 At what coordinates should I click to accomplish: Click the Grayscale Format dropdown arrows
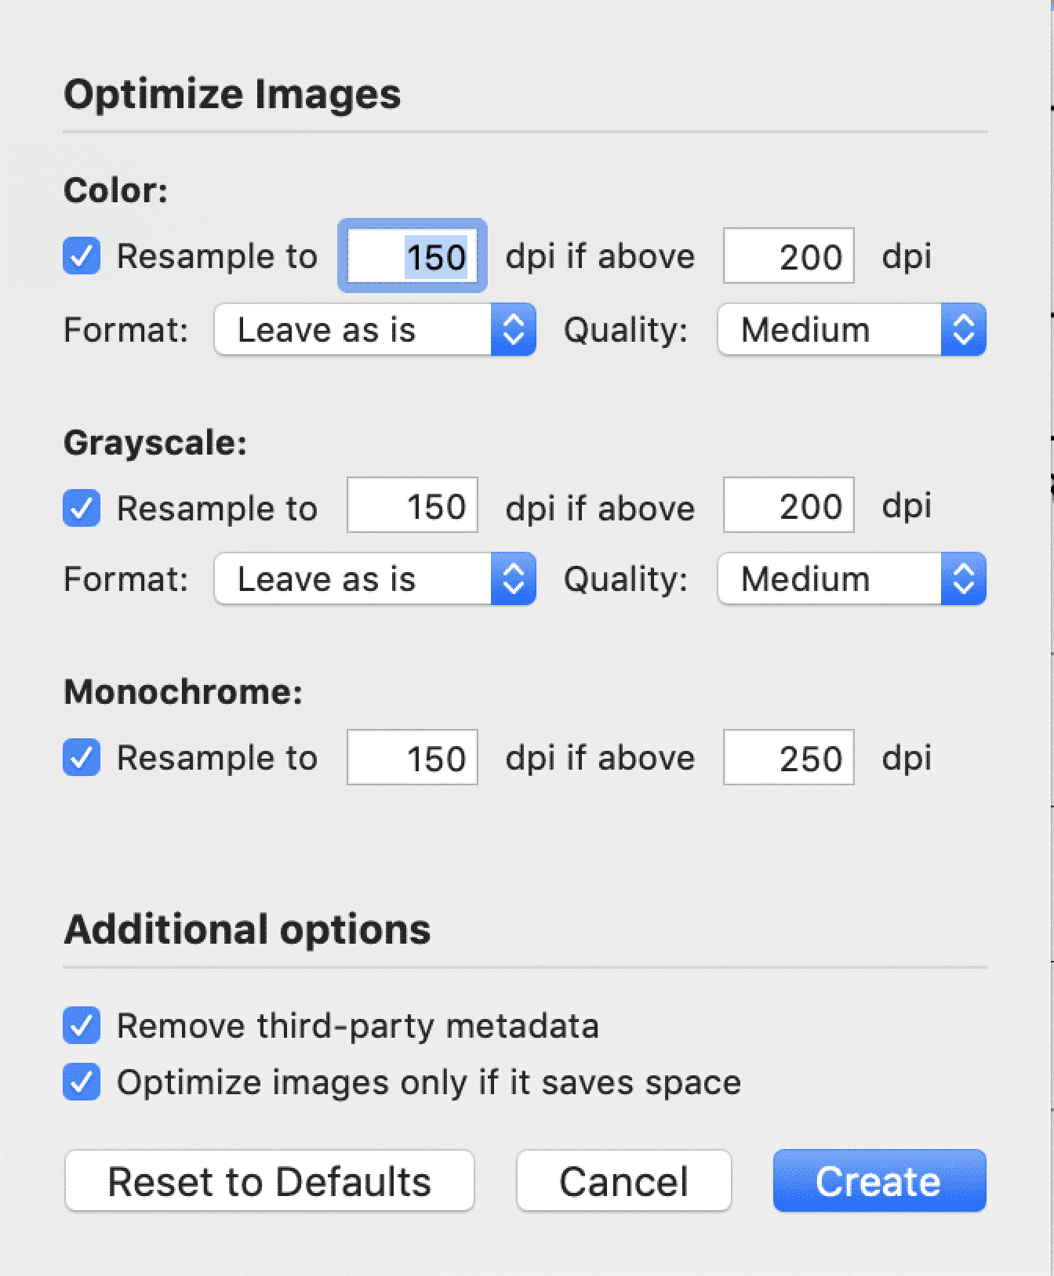(x=513, y=579)
